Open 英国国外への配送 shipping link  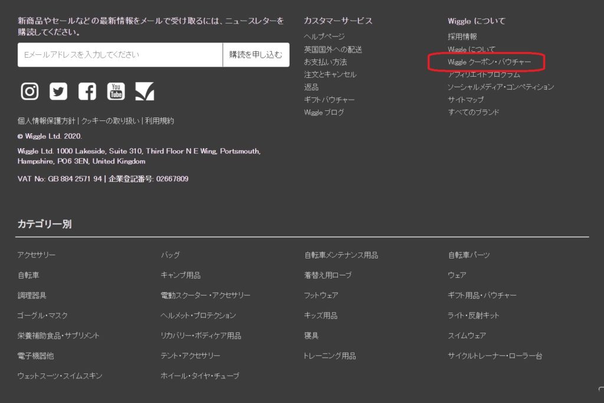[333, 50]
